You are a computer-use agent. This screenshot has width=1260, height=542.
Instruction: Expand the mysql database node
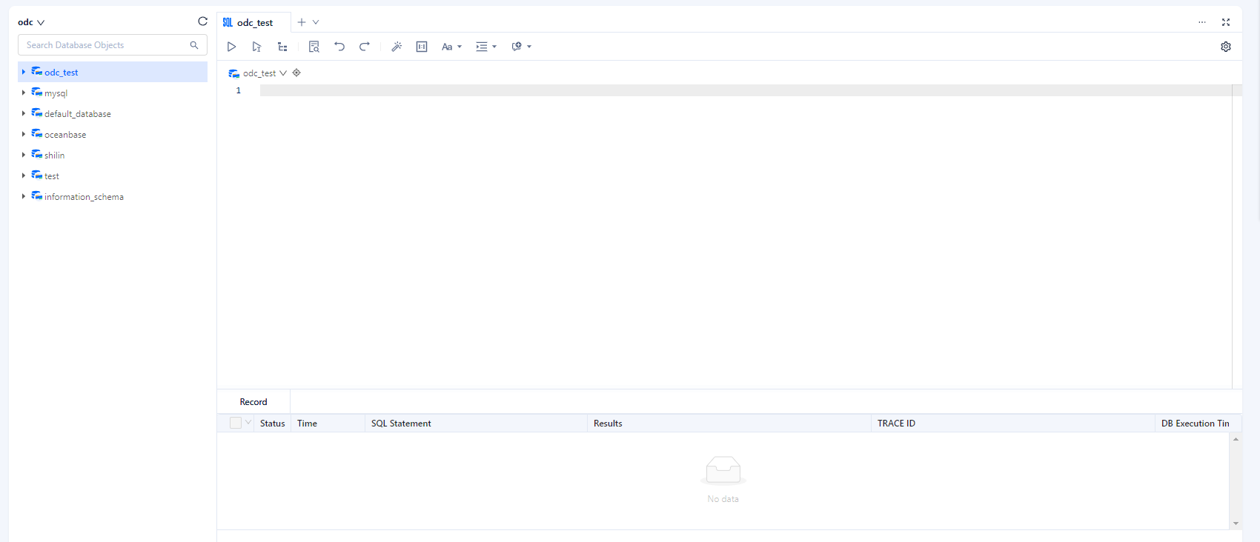[24, 93]
